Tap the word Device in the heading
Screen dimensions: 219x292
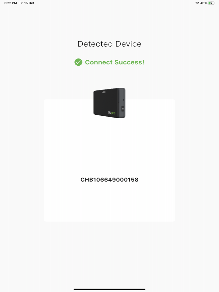(x=128, y=44)
